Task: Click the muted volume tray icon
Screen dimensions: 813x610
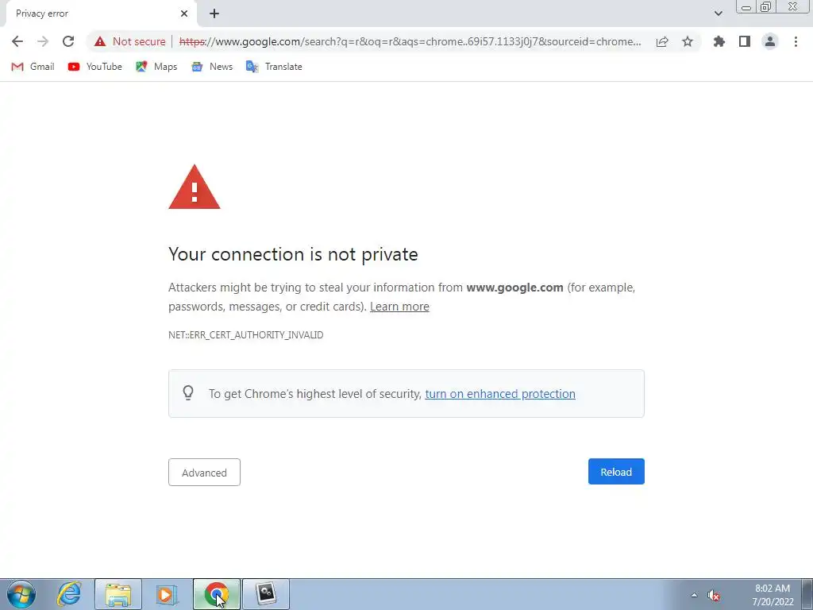Action: click(x=714, y=595)
